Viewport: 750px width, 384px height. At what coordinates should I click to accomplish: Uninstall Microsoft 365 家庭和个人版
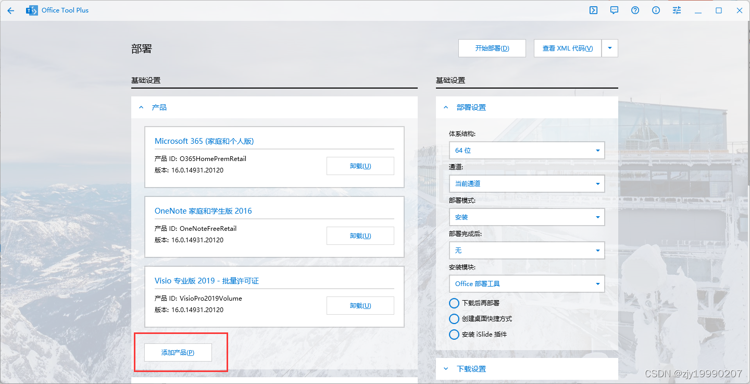point(360,166)
